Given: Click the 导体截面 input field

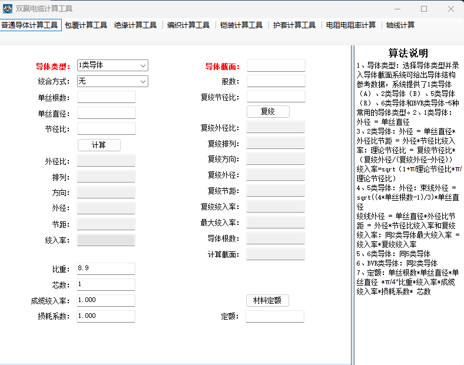Looking at the screenshot, I should (276, 66).
